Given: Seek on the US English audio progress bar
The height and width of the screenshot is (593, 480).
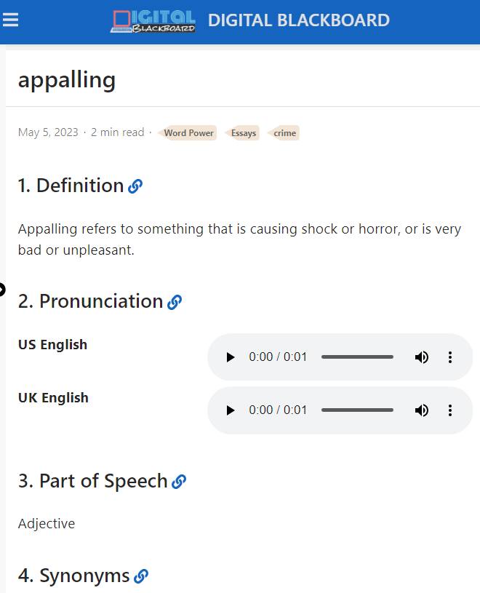Looking at the screenshot, I should coord(357,357).
